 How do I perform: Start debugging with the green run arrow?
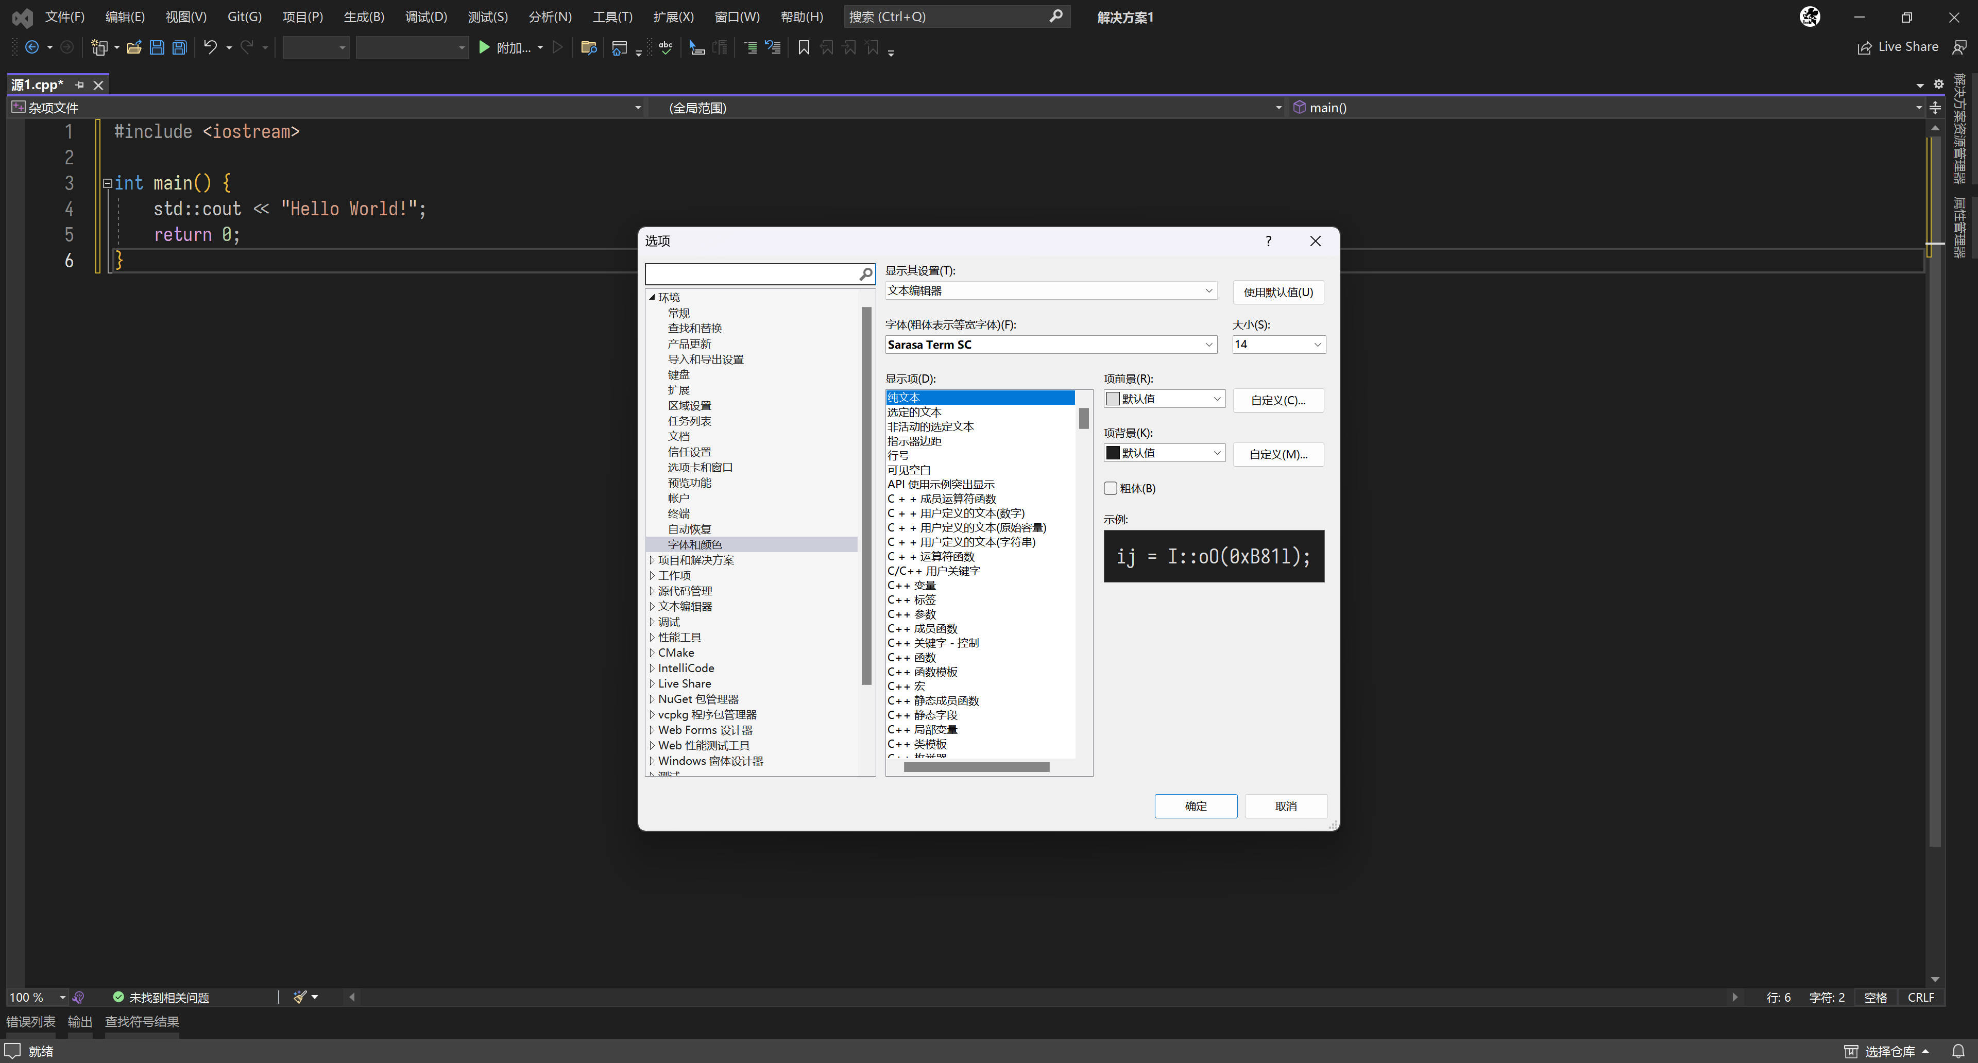[485, 47]
